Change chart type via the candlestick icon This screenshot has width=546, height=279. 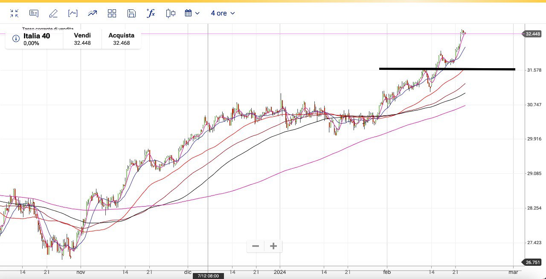[171, 14]
